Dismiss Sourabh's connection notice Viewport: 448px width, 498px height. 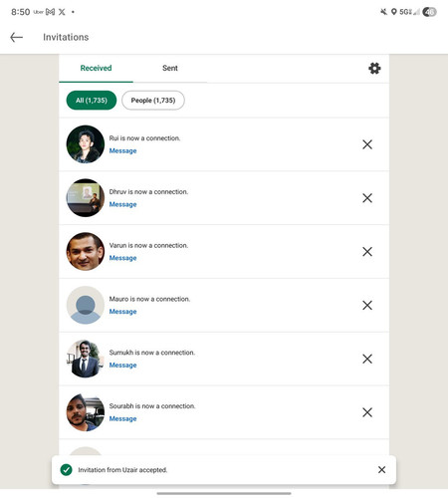[367, 412]
